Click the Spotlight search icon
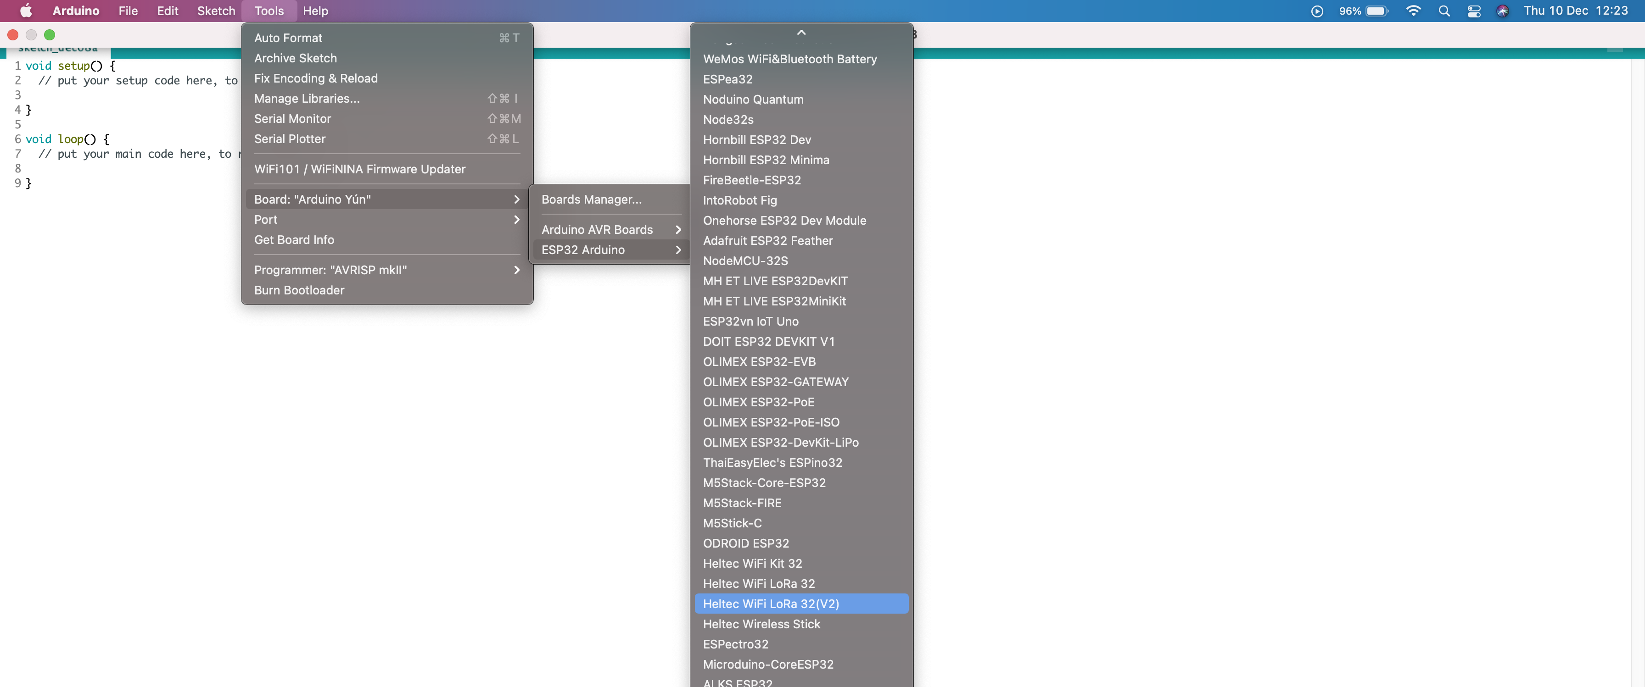 click(x=1444, y=11)
